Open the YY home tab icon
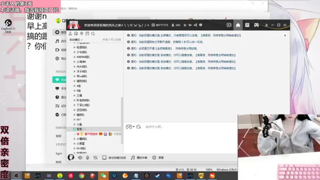This screenshot has width=320, height=180. click(x=238, y=25)
